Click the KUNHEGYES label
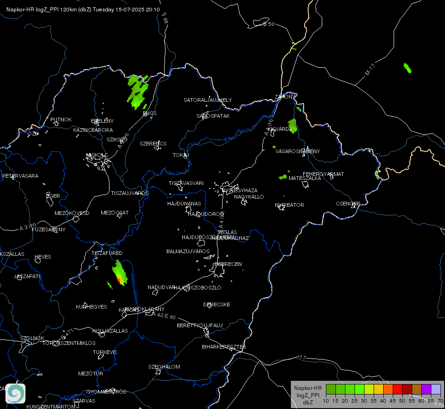 (x=91, y=307)
